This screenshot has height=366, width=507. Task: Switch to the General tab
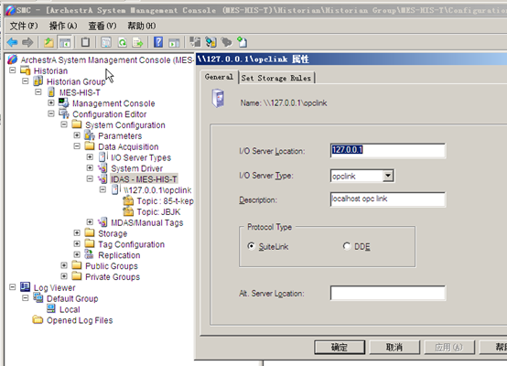coord(219,77)
